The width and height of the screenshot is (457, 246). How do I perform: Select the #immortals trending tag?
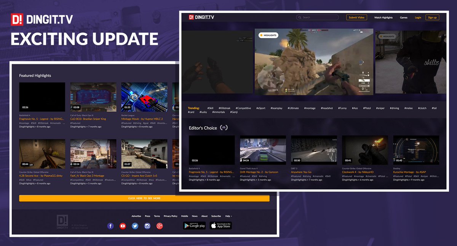219,112
